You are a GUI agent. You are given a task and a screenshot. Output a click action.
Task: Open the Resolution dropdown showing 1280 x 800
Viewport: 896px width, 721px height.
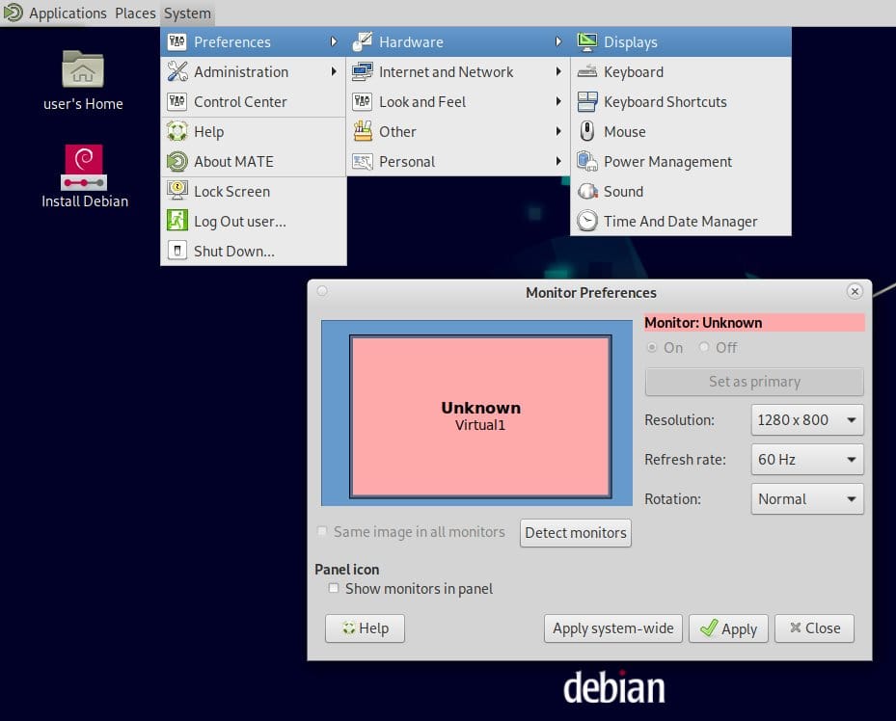(x=806, y=420)
